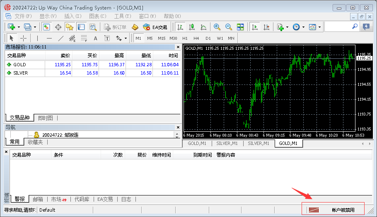The height and width of the screenshot is (217, 377).
Task: Click the Periods clock icon
Action: click(296, 27)
